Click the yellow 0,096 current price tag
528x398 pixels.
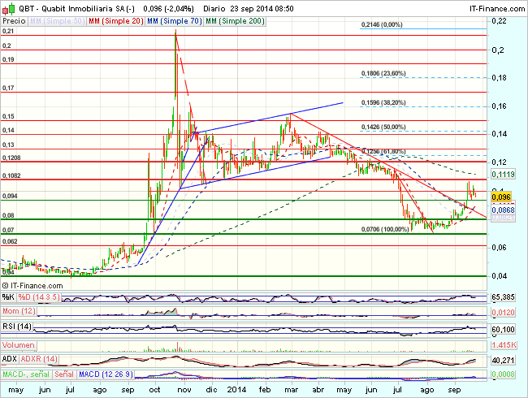click(x=501, y=197)
